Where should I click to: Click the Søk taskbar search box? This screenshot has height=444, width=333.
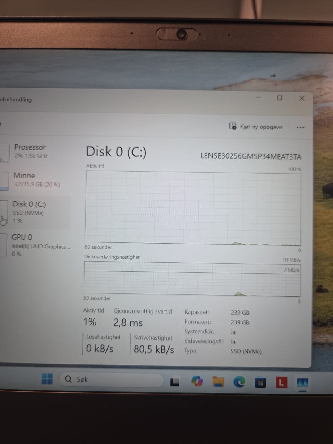click(x=111, y=379)
